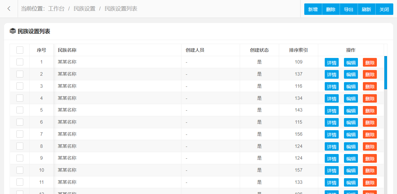Screen dimensions: 397x194
Task: Refresh the list using 刷新
Action: (x=366, y=9)
